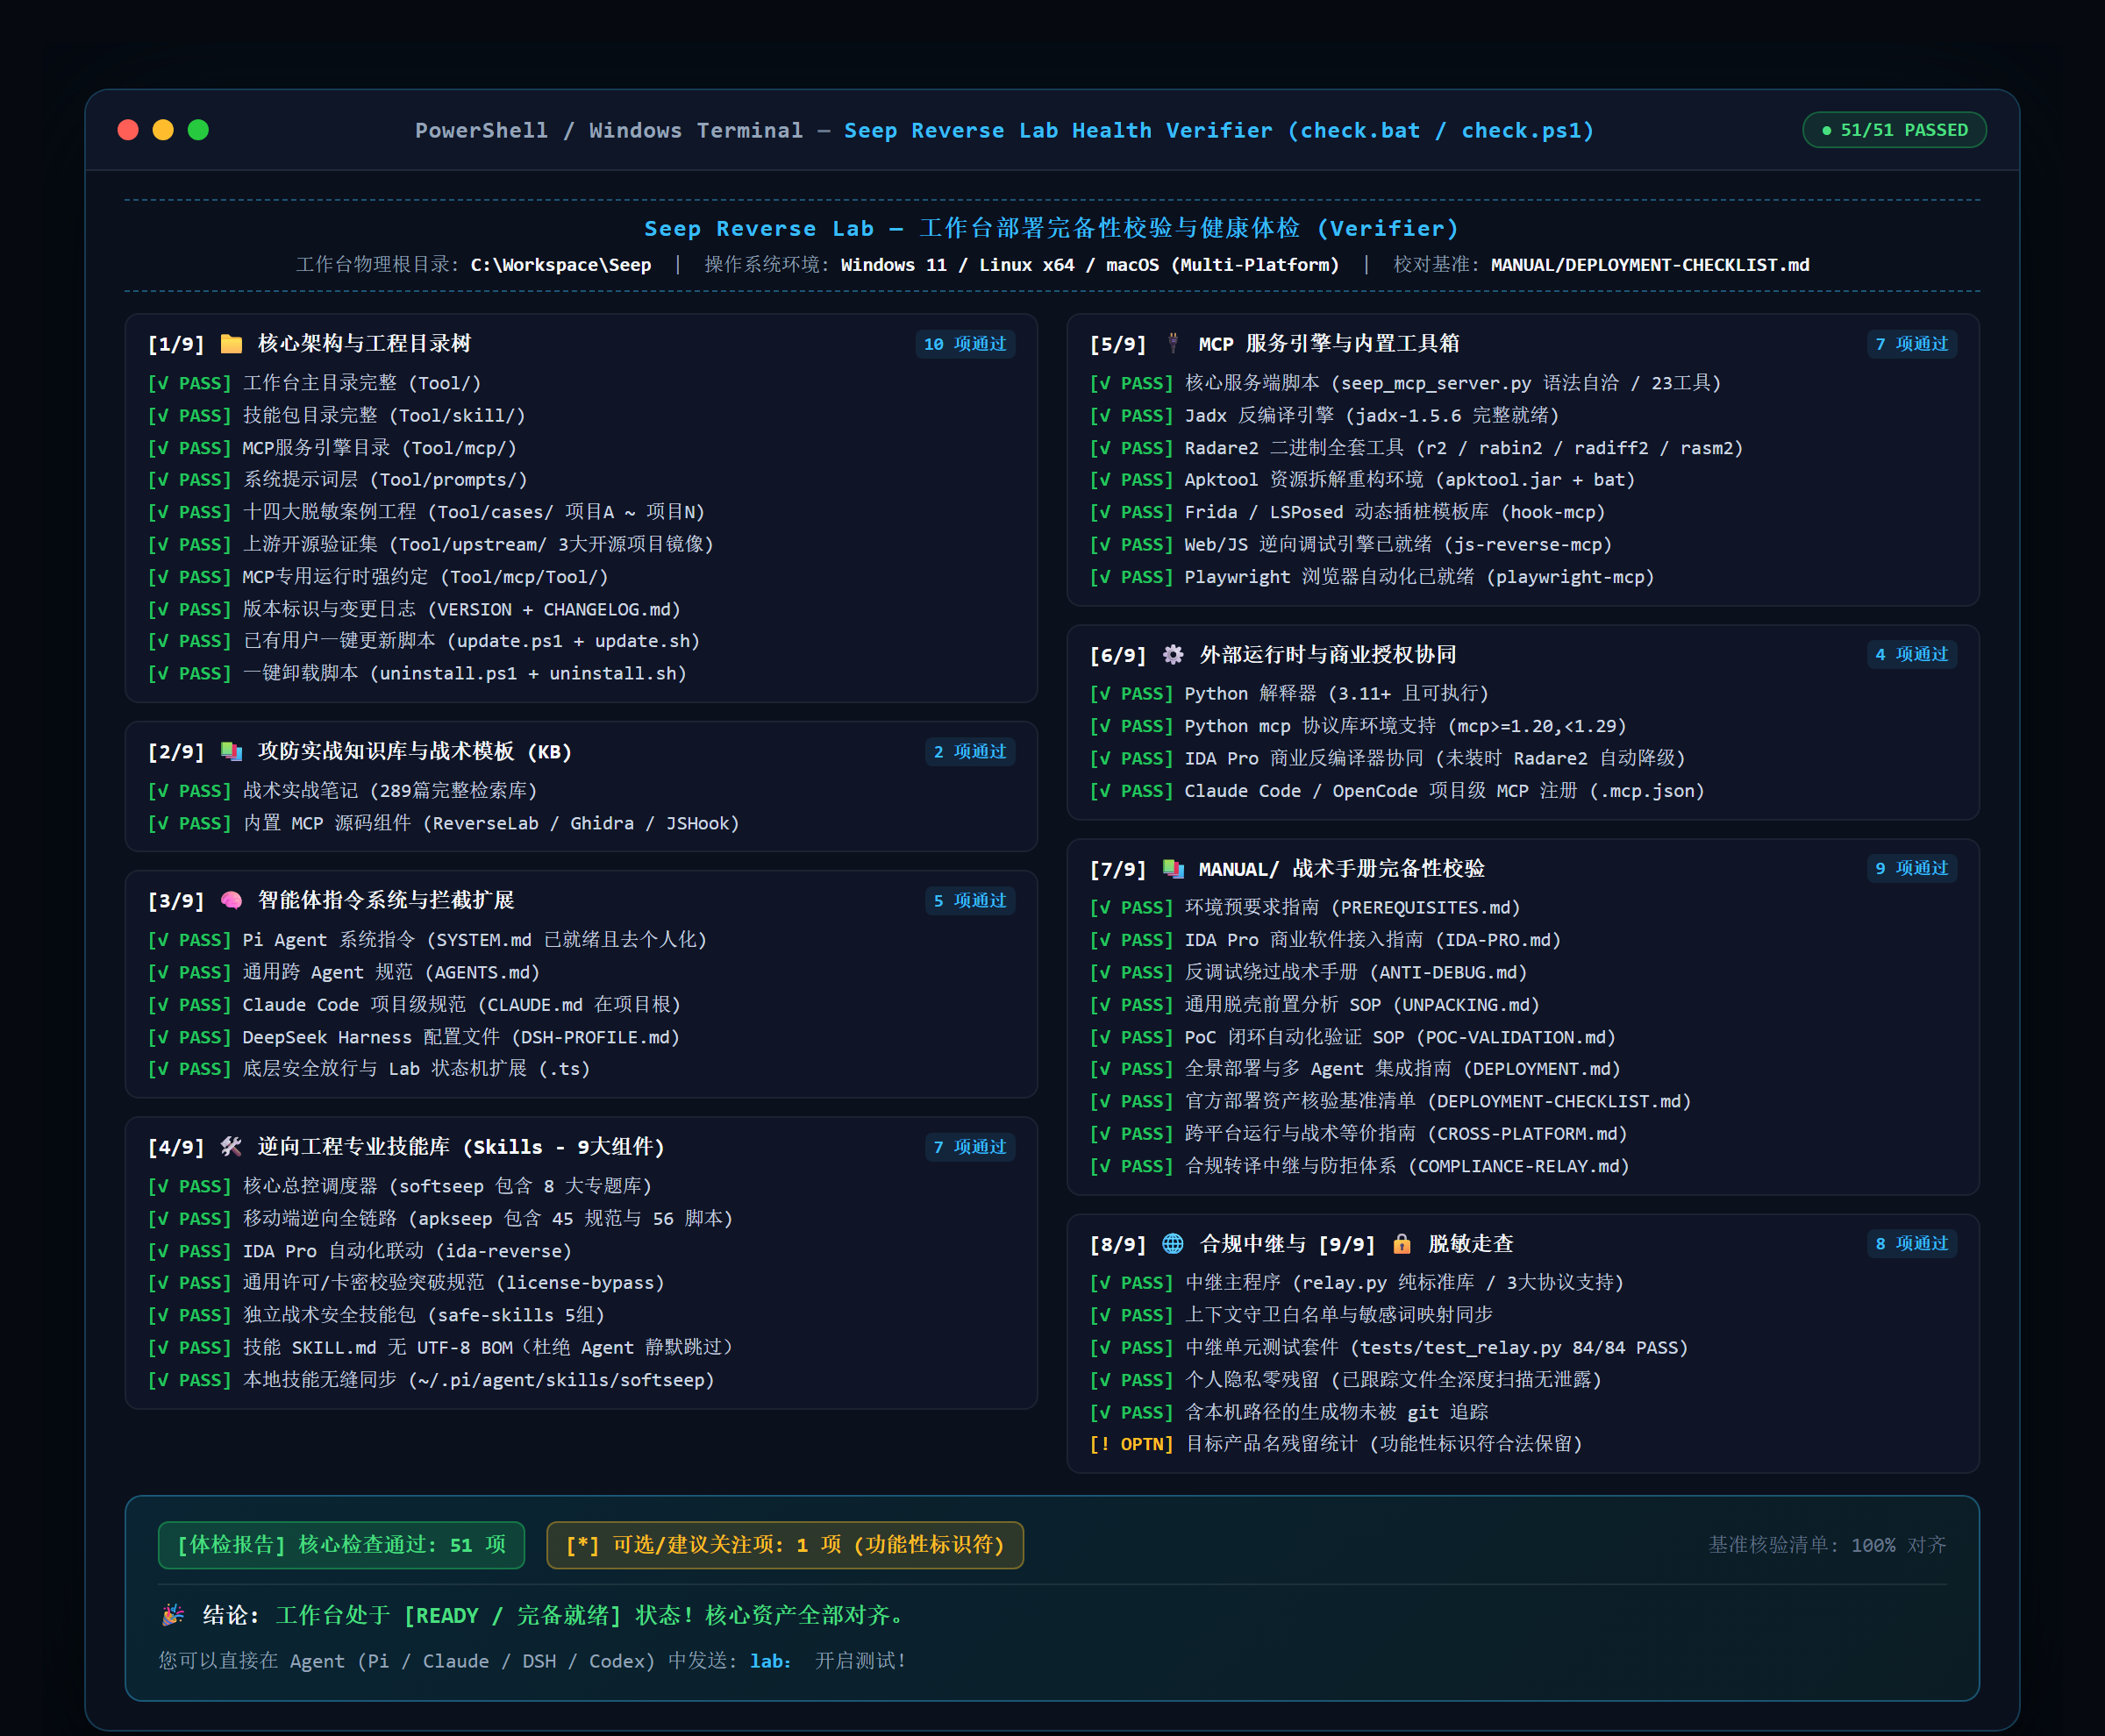Click the tools icon in section 4/9
Image resolution: width=2105 pixels, height=1736 pixels.
click(x=231, y=1146)
